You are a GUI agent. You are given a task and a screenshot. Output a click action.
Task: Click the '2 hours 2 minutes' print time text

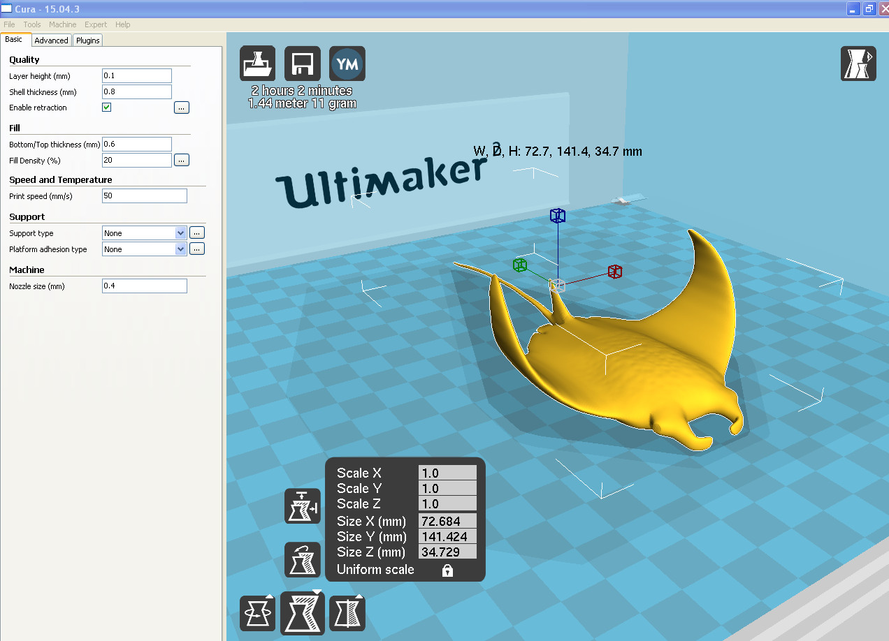[x=302, y=91]
